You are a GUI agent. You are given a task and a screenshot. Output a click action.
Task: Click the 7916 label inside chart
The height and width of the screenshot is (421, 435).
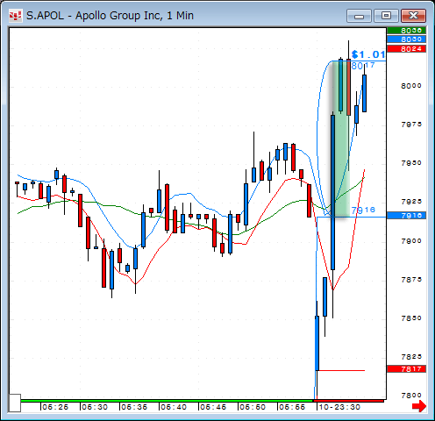coord(363,210)
